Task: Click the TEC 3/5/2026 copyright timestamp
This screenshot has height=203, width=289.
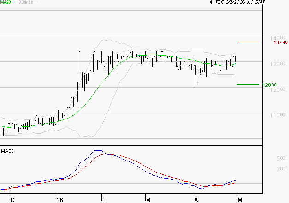Action: coord(237,2)
